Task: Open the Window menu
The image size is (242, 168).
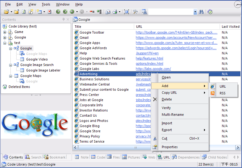Action: [x=63, y=4]
